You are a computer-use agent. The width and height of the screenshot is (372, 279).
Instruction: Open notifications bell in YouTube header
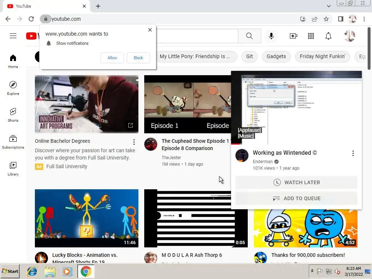click(328, 36)
